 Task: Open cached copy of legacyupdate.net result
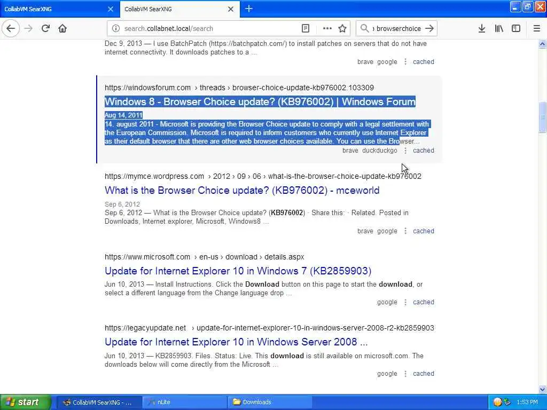pyautogui.click(x=424, y=373)
